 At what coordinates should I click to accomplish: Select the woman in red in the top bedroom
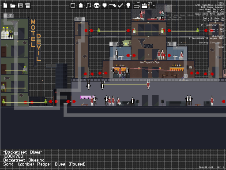tap(141, 15)
